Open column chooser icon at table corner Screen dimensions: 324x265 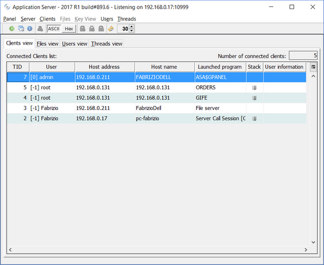coord(313,67)
